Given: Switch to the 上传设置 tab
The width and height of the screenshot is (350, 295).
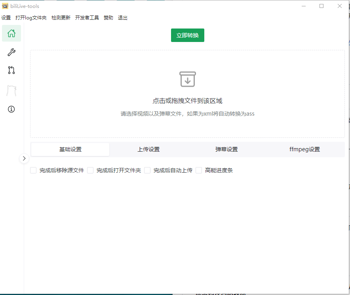Looking at the screenshot, I should (x=148, y=149).
